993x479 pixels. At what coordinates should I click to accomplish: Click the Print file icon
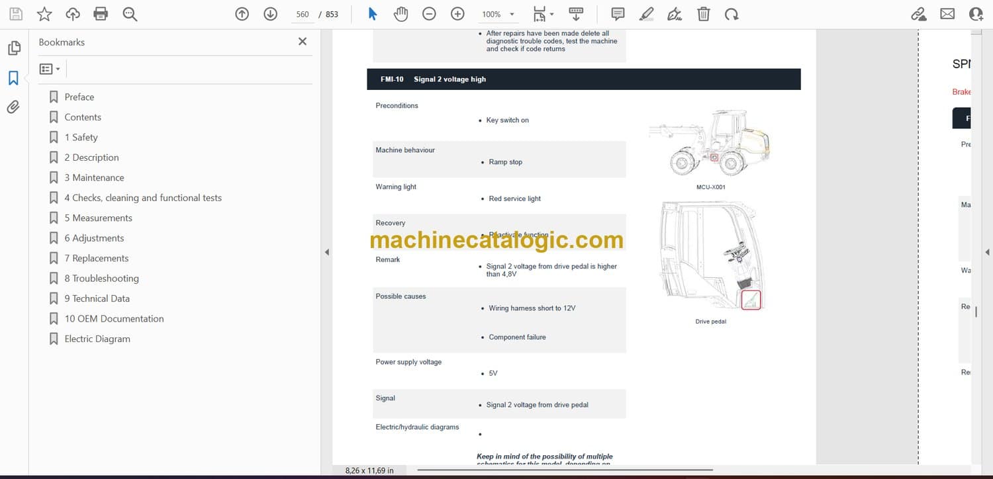click(x=101, y=14)
